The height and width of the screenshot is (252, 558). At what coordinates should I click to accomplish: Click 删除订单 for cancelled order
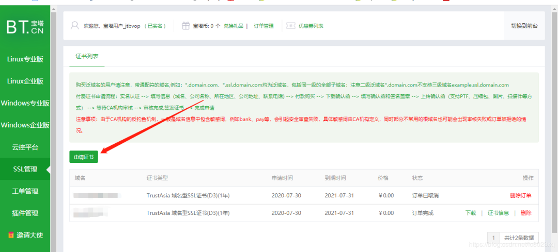[x=521, y=195]
